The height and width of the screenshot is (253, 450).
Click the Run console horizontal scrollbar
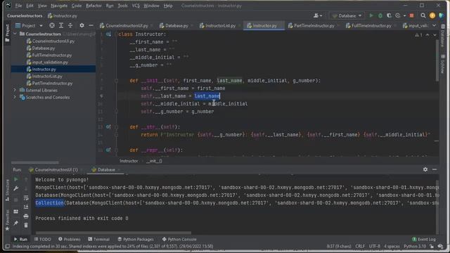113,233
